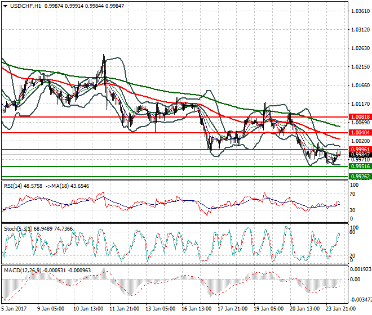Click the 9 Jan 05:00 time axis label
372x315 pixels.
(50, 308)
